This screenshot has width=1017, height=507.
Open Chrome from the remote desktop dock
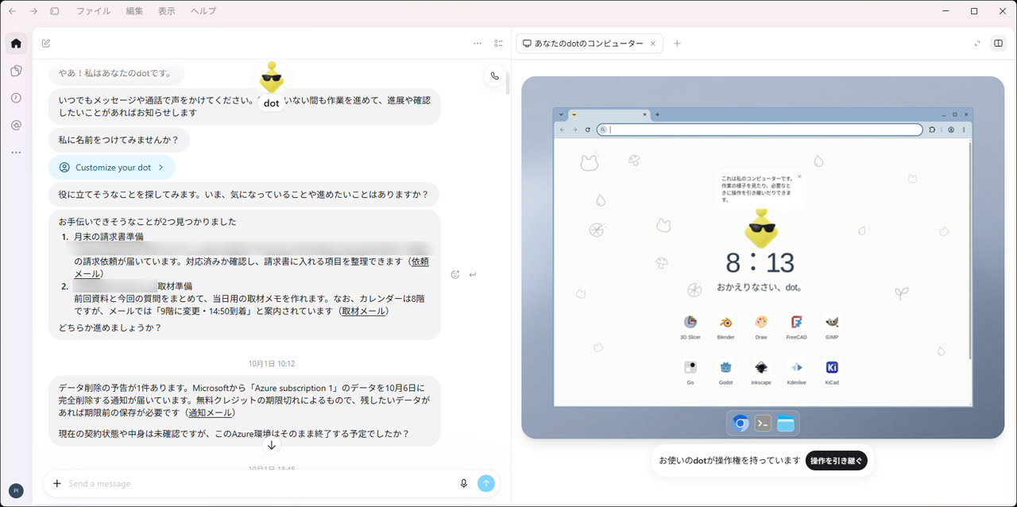[741, 424]
